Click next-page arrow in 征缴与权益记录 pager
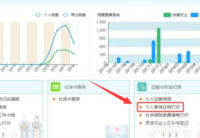This screenshot has width=200, height=138. pos(187,135)
